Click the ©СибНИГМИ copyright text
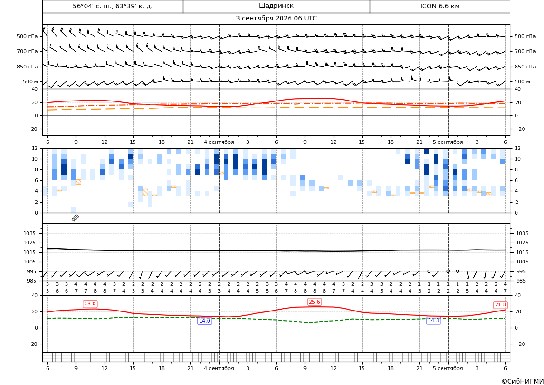 [523, 381]
